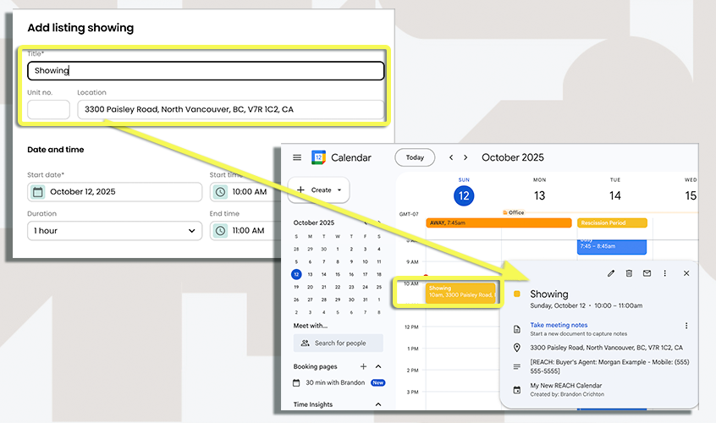Click the Start date calendar icon
Viewport: 716px width, 423px height.
point(38,192)
